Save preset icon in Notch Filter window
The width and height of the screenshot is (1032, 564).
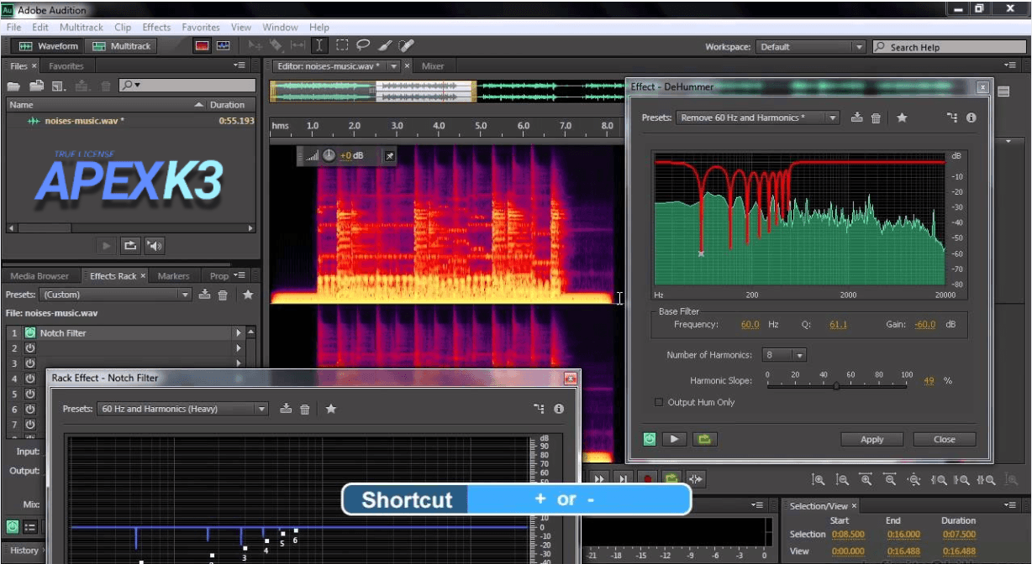click(286, 409)
